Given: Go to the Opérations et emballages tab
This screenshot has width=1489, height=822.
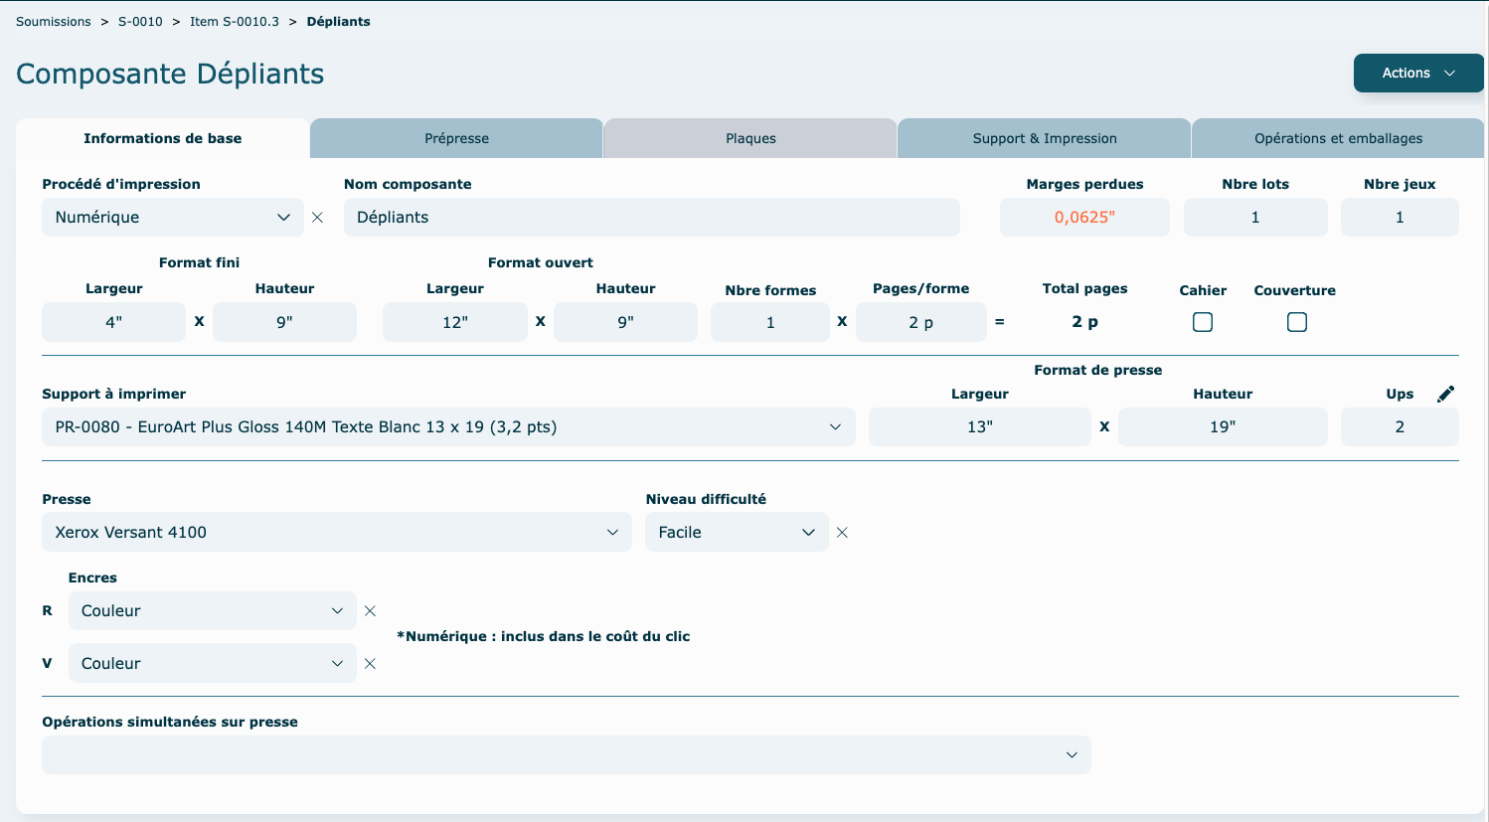Looking at the screenshot, I should pyautogui.click(x=1337, y=139).
